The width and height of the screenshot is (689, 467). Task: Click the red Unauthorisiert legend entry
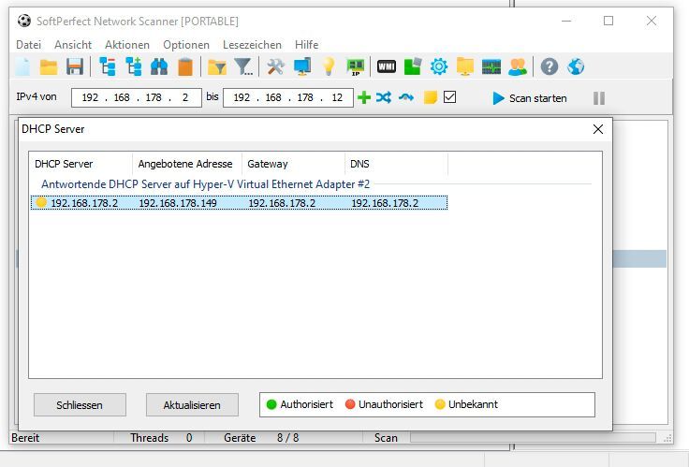tap(384, 404)
